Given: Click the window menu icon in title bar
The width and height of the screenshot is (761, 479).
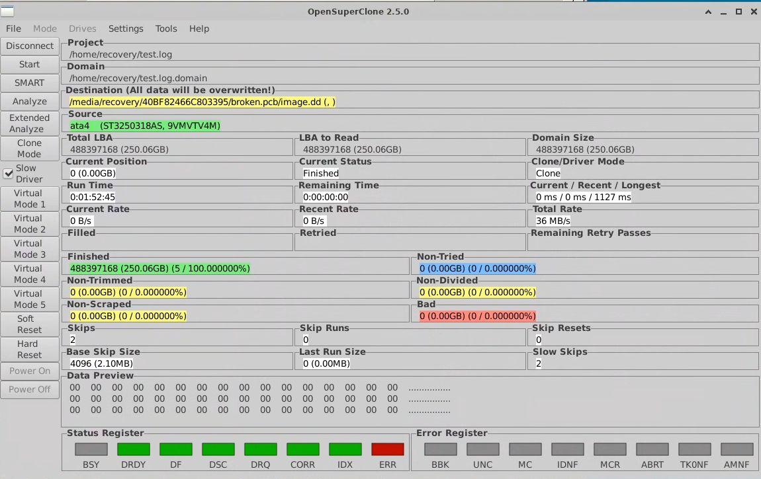Looking at the screenshot, I should click(7, 11).
